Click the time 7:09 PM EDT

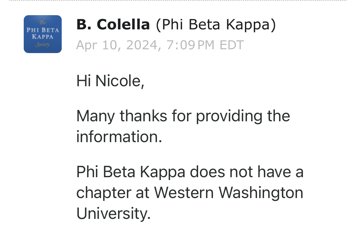[x=205, y=45]
